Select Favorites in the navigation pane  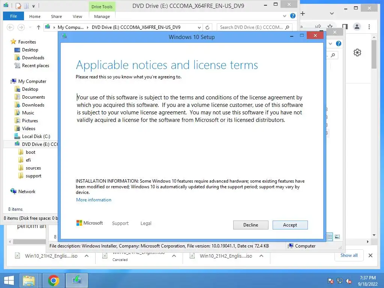(x=27, y=42)
